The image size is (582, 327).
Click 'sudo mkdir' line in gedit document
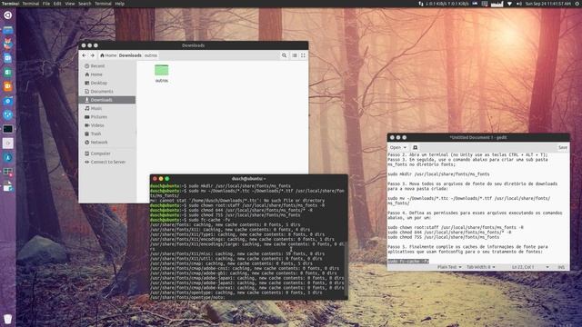tap(438, 174)
